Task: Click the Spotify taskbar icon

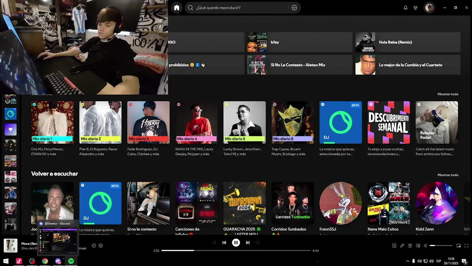Action: point(71,261)
